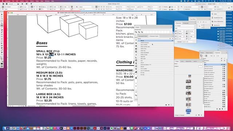Open workspace switcher dropdown at top right
This screenshot has width=233, height=131.
[x=213, y=4]
